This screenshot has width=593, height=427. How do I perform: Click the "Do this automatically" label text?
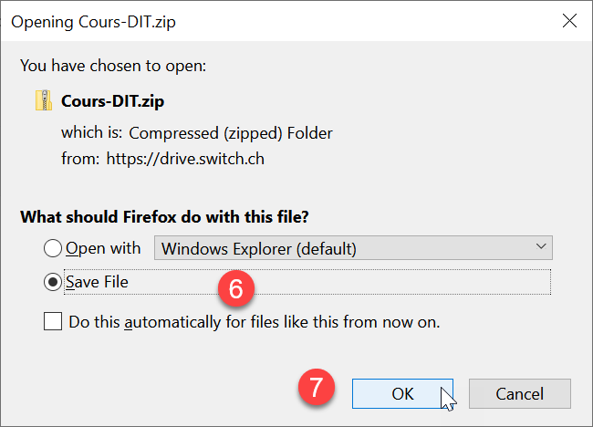tap(255, 321)
